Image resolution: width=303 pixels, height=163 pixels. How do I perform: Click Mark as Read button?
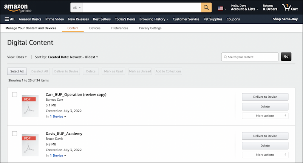pos(113,71)
